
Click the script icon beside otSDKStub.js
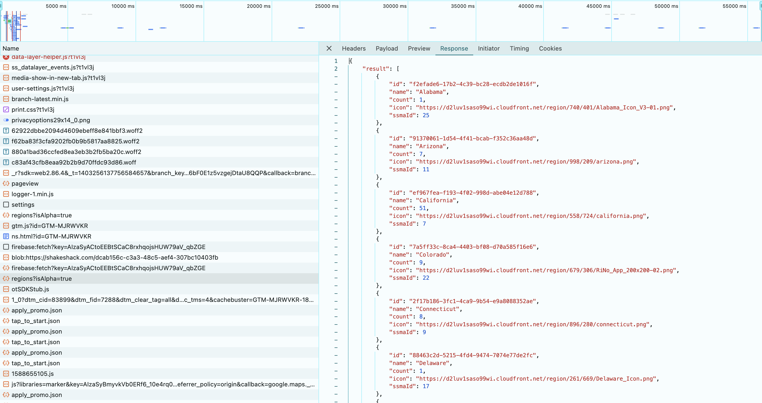(x=6, y=289)
